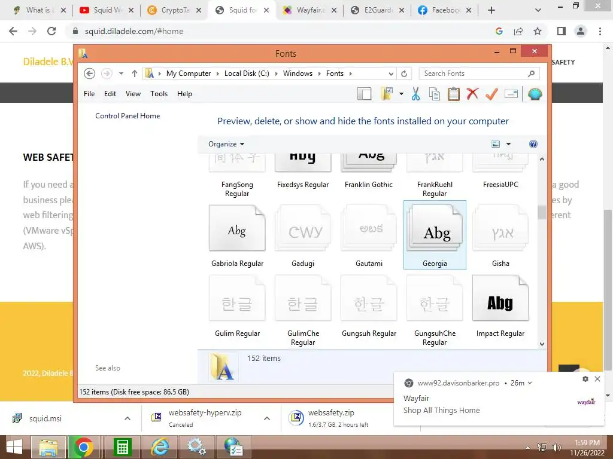Screen dimensions: 613x459
Task: Click the Copy icon in Fonts toolbar
Action: [x=435, y=94]
